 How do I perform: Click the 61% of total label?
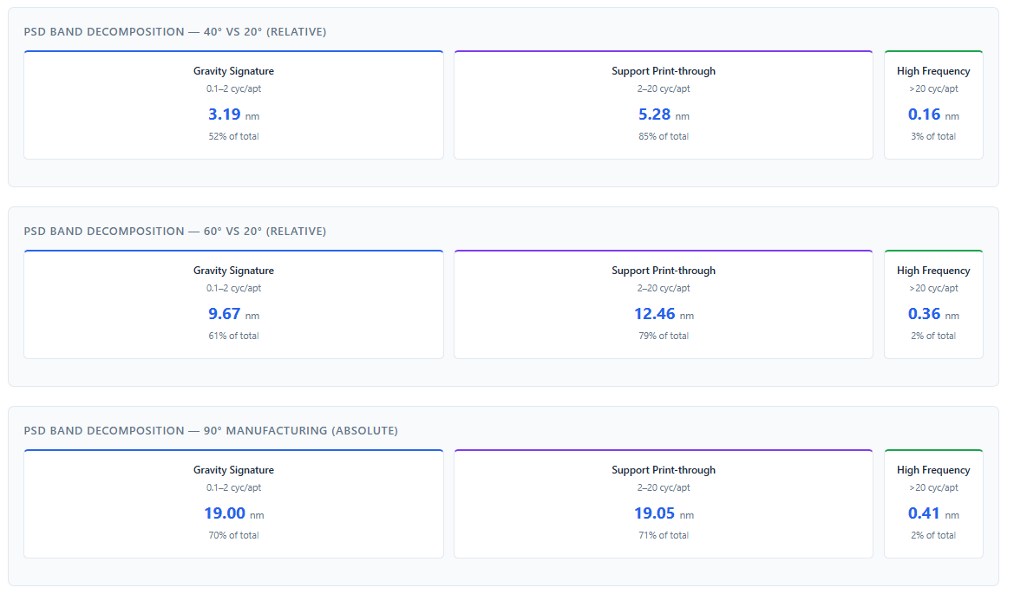[x=233, y=336]
